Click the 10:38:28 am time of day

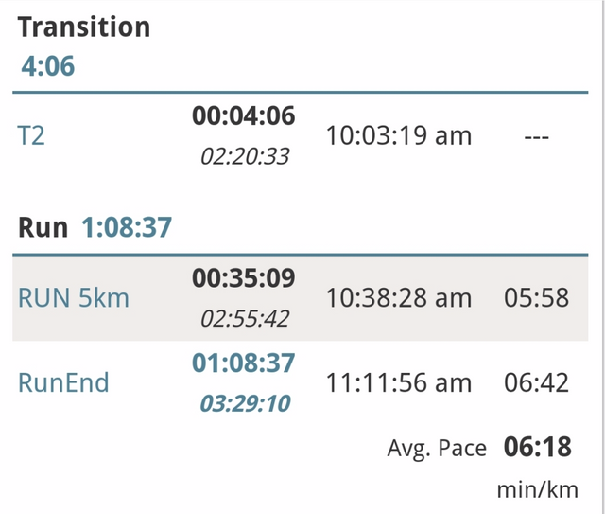pos(398,298)
